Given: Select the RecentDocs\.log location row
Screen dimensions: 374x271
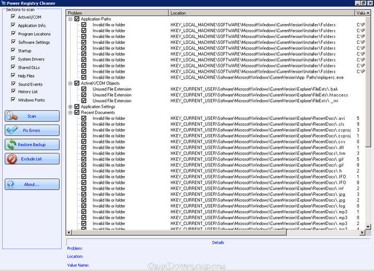Looking at the screenshot, I should coord(258,206).
